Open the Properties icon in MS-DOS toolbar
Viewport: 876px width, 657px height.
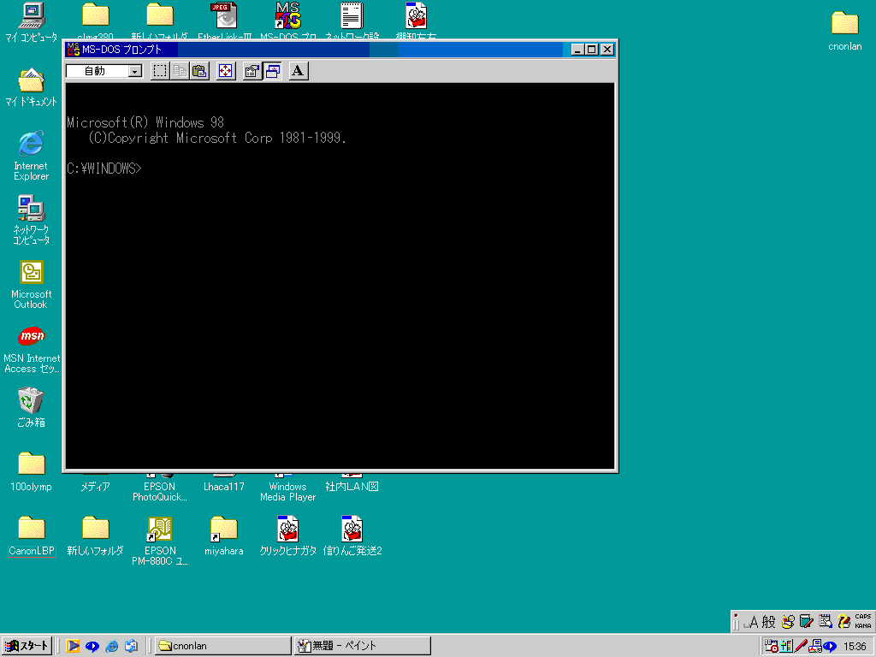(x=252, y=71)
